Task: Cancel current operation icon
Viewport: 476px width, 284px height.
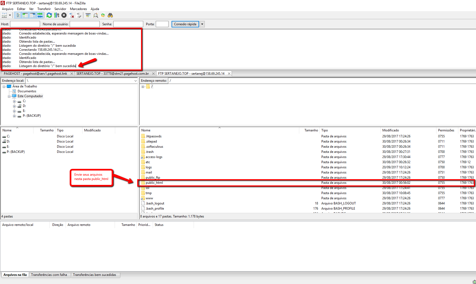Action: click(x=64, y=15)
